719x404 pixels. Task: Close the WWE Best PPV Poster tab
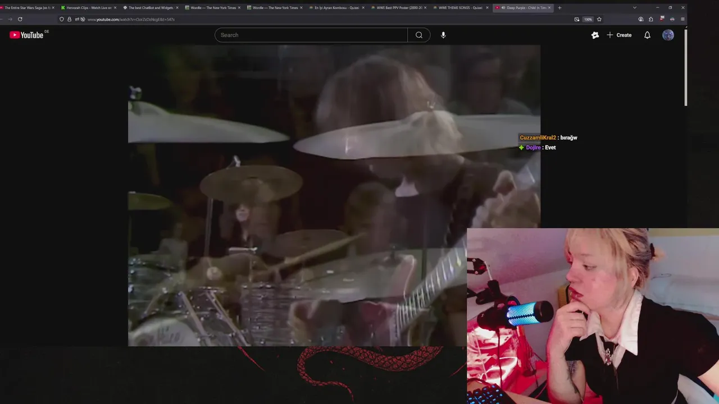point(425,8)
